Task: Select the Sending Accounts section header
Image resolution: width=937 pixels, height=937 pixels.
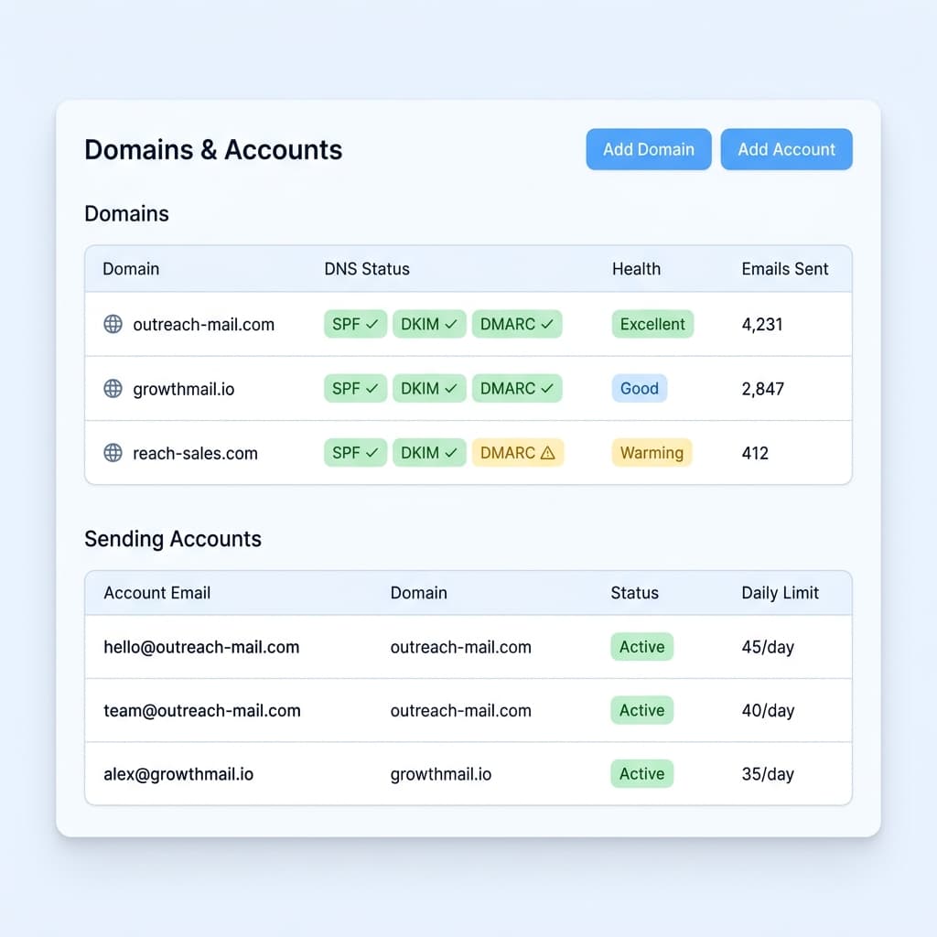Action: pos(173,539)
